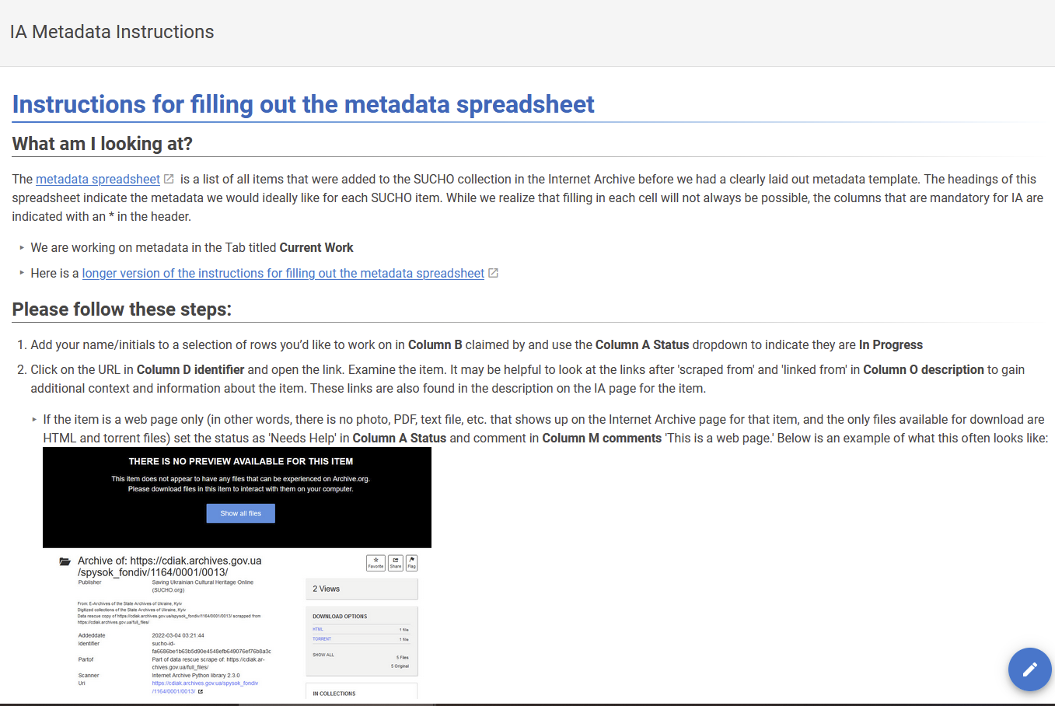Click 'Internet Archive Python library 2.3.0' text
1055x706 pixels.
pos(196,676)
